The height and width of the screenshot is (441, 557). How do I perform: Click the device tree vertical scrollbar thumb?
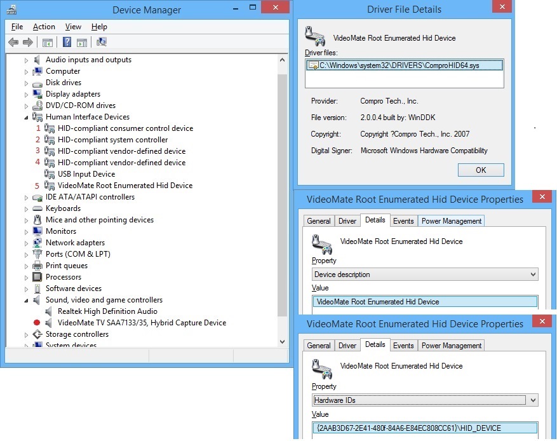[x=283, y=196]
